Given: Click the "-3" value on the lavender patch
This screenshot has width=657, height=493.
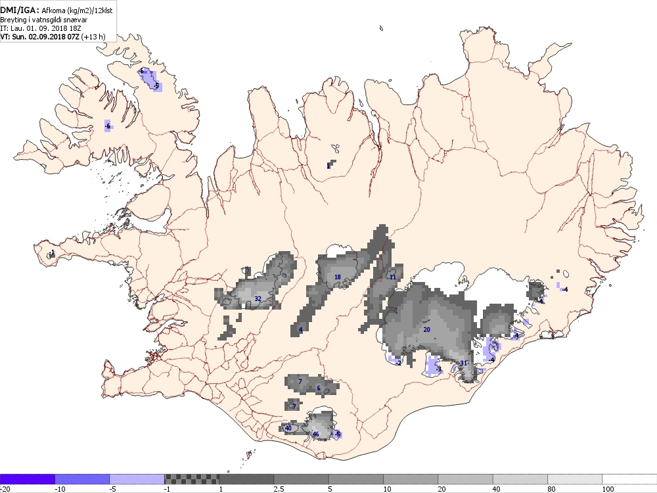Looking at the screenshot, I should tap(438, 369).
